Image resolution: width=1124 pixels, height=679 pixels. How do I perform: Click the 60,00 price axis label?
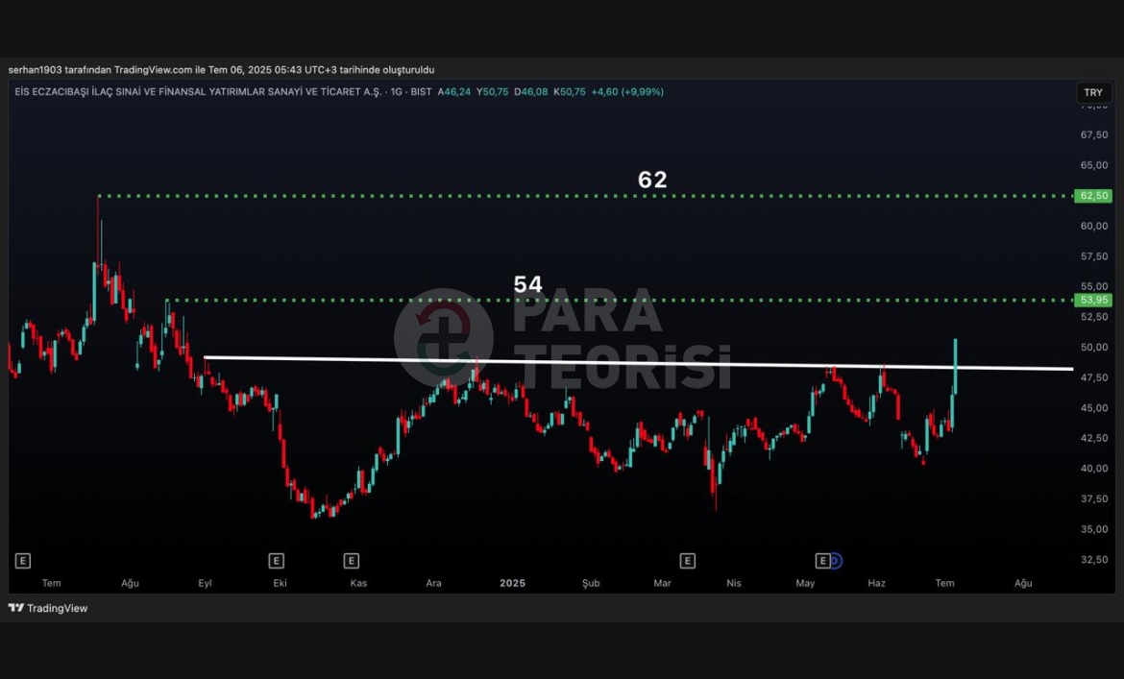click(x=1094, y=226)
